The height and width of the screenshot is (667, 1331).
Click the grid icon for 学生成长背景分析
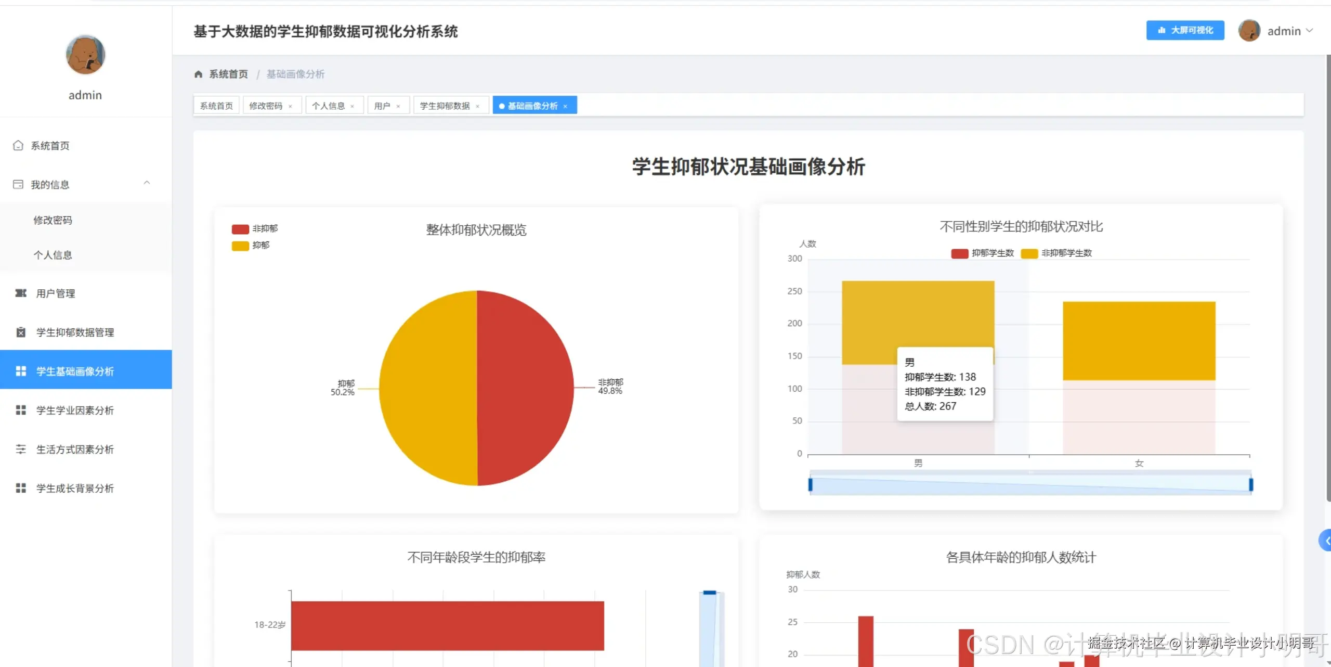pos(21,489)
